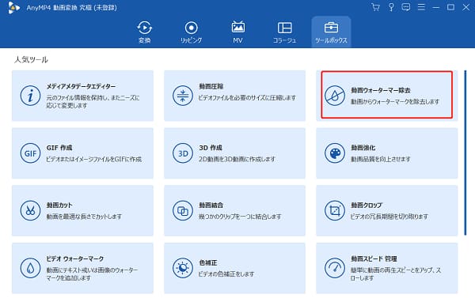Launch the GIF 作成 tool title
Image resolution: width=475 pixels, height=298 pixels.
click(x=59, y=148)
